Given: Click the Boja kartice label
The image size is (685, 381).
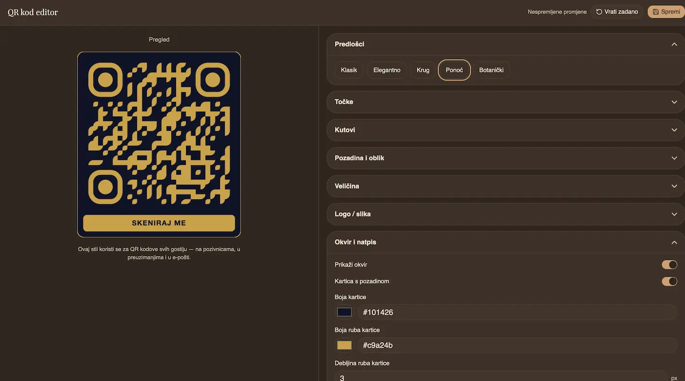Looking at the screenshot, I should tap(350, 297).
